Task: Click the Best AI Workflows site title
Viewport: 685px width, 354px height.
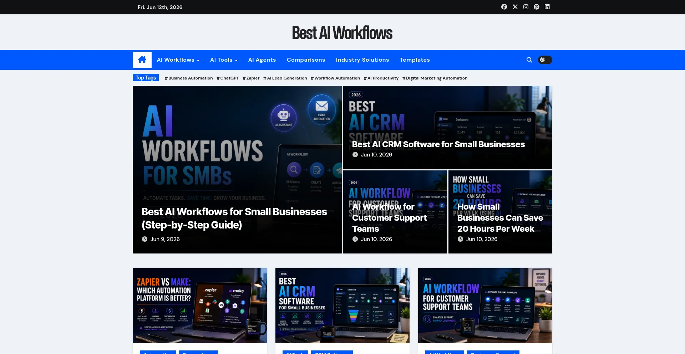Action: tap(342, 33)
